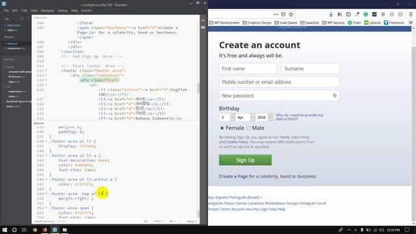Screen dimensions: 416x234
Task: Click the Create a Page link
Action: click(233, 176)
